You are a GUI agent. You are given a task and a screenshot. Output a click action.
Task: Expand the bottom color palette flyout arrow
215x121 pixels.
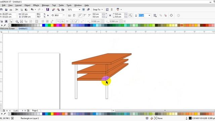2,114
